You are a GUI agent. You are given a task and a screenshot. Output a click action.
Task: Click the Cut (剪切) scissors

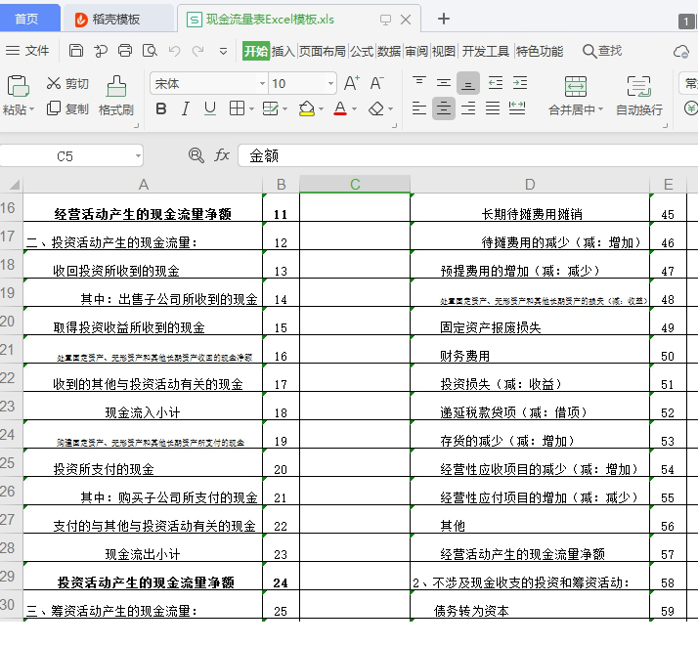[x=54, y=83]
